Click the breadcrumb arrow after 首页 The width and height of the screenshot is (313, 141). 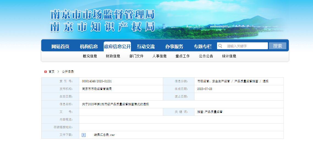click(x=58, y=72)
